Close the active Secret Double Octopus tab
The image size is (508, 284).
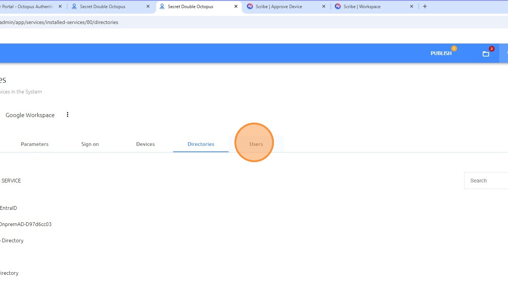point(236,7)
